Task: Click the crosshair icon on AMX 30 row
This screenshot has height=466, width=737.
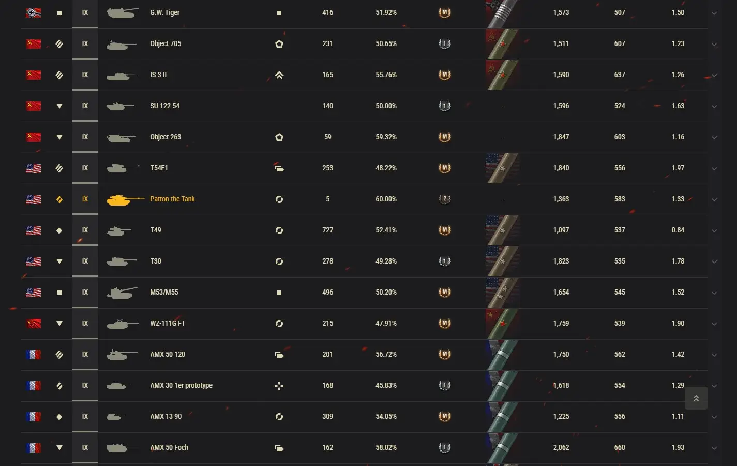Action: tap(279, 386)
